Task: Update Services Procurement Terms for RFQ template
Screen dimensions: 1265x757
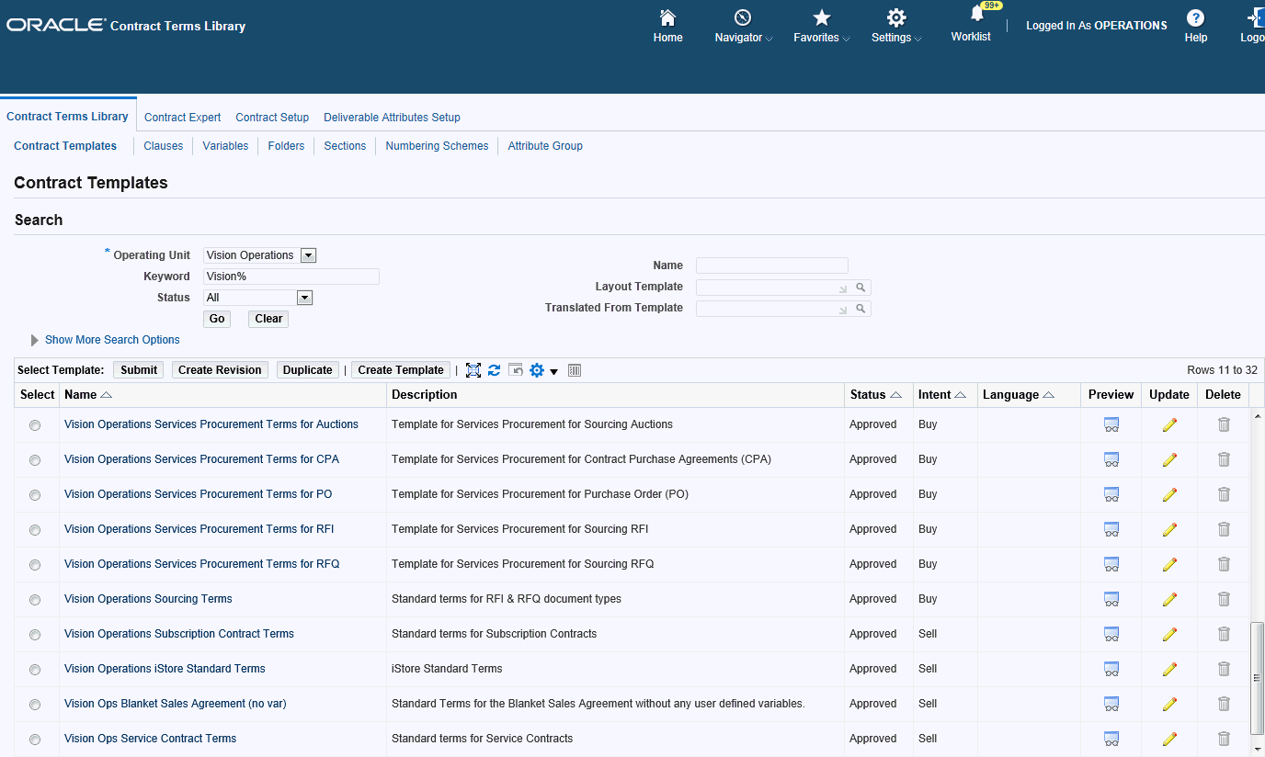Action: [1169, 564]
